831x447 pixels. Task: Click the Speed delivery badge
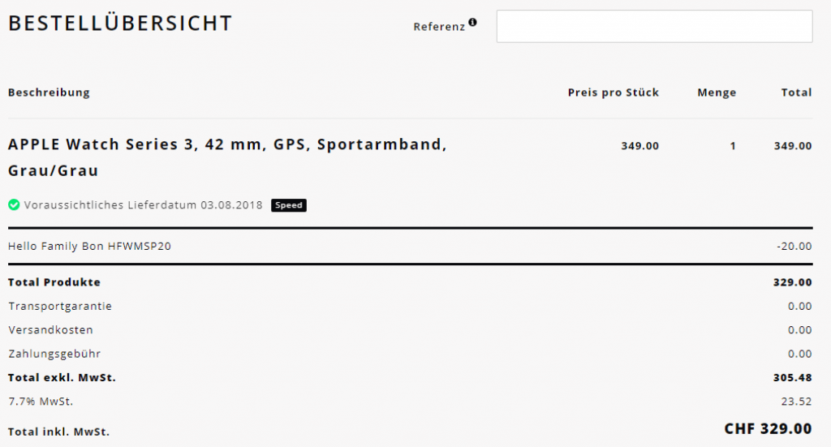[x=289, y=205]
